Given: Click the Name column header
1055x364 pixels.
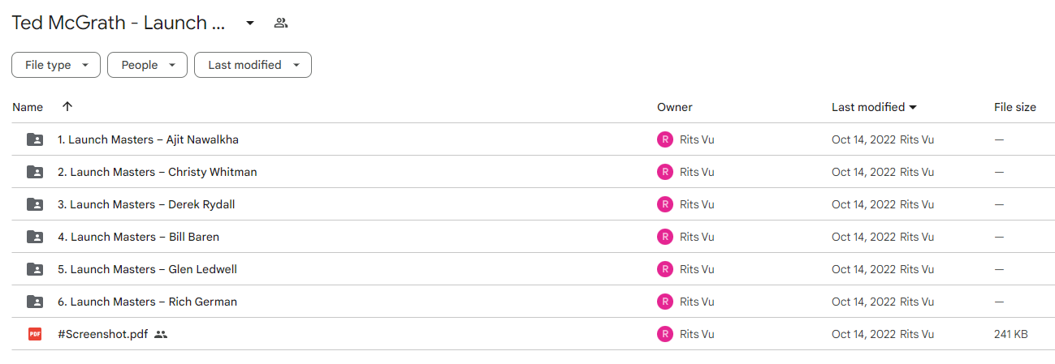Looking at the screenshot, I should [x=28, y=107].
